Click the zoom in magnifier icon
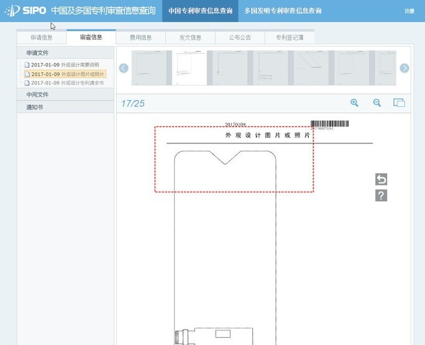 pyautogui.click(x=355, y=103)
